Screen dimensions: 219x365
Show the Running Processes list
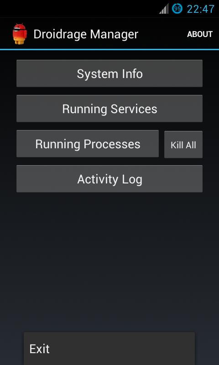tap(88, 144)
